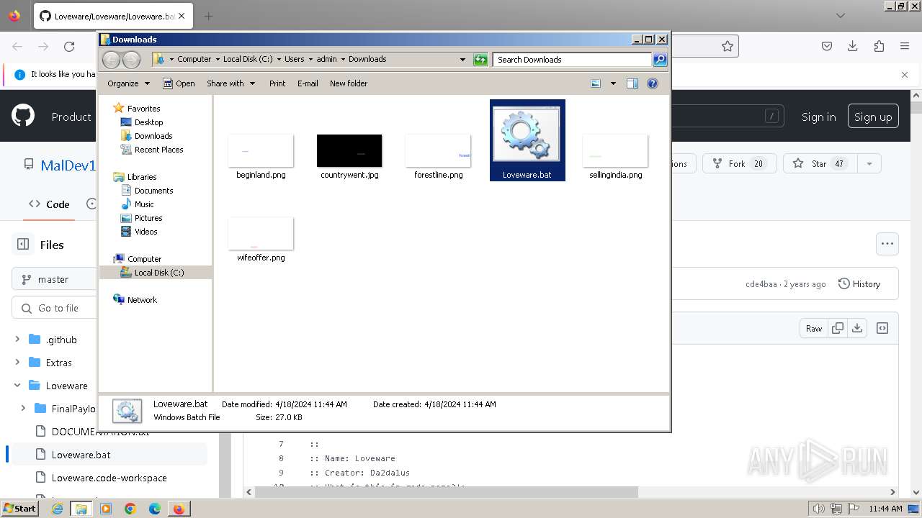Open the History link on GitHub
The image size is (922, 518).
859,284
